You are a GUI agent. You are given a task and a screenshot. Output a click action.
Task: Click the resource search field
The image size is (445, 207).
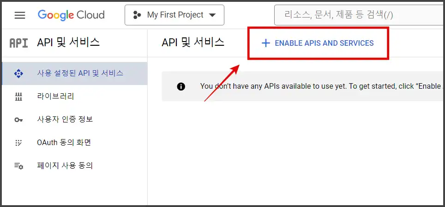click(359, 15)
